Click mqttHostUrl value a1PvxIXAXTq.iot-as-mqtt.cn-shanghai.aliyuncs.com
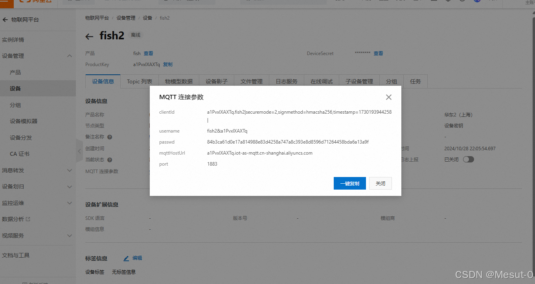535x284 pixels. coord(260,153)
